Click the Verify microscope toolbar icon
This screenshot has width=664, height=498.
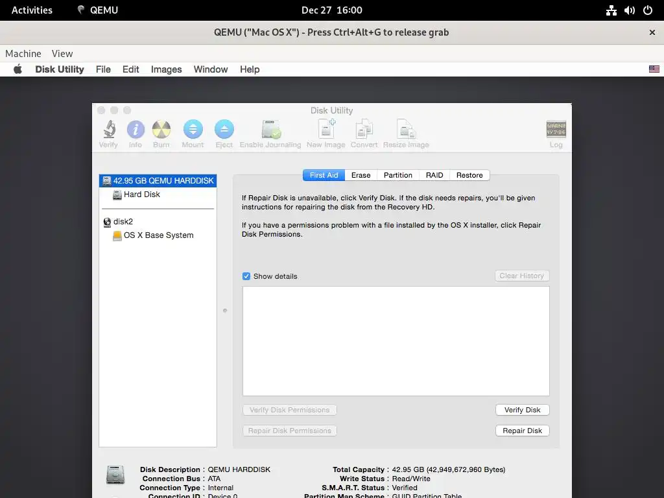(109, 130)
